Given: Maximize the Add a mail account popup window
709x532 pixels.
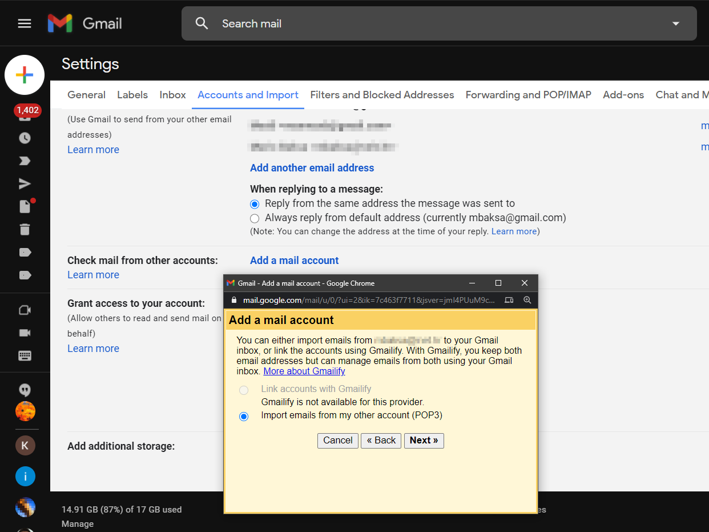Looking at the screenshot, I should tap(498, 283).
